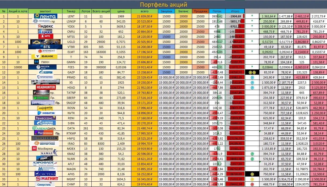Select the X5 Retail Group truck image

45,82
